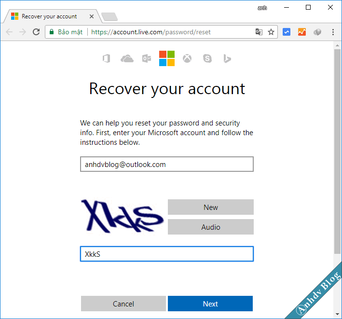
Task: Open Chrome's three-dot menu
Action: pos(333,32)
